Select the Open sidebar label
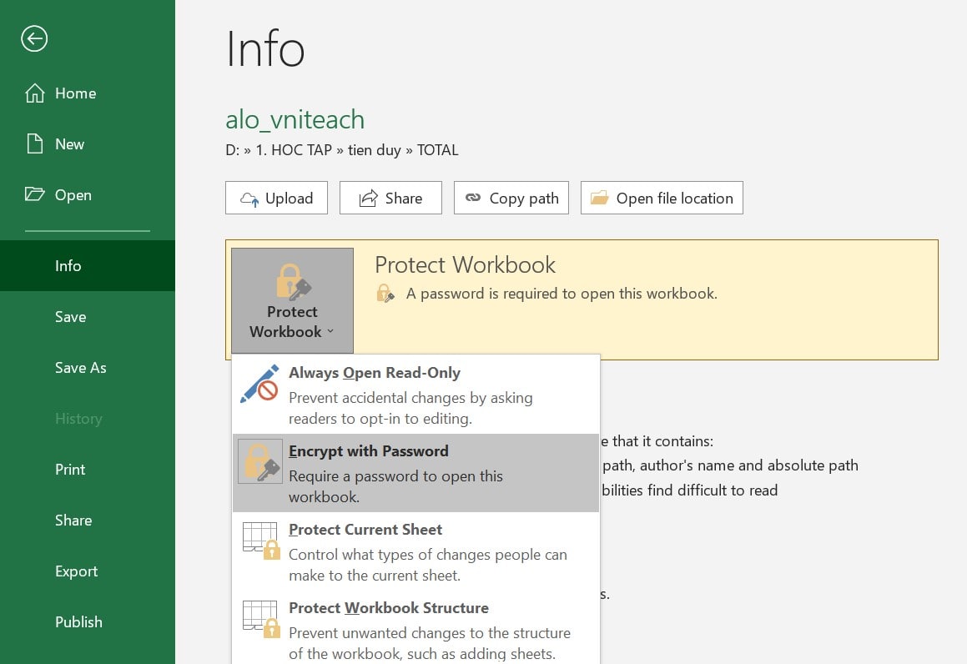Image resolution: width=967 pixels, height=664 pixels. click(x=73, y=195)
